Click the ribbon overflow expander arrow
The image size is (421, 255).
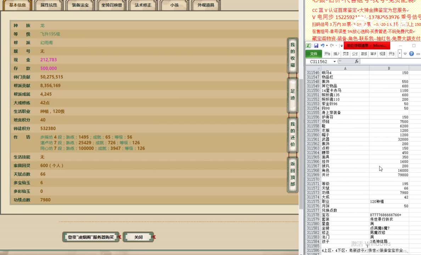[x=399, y=53]
